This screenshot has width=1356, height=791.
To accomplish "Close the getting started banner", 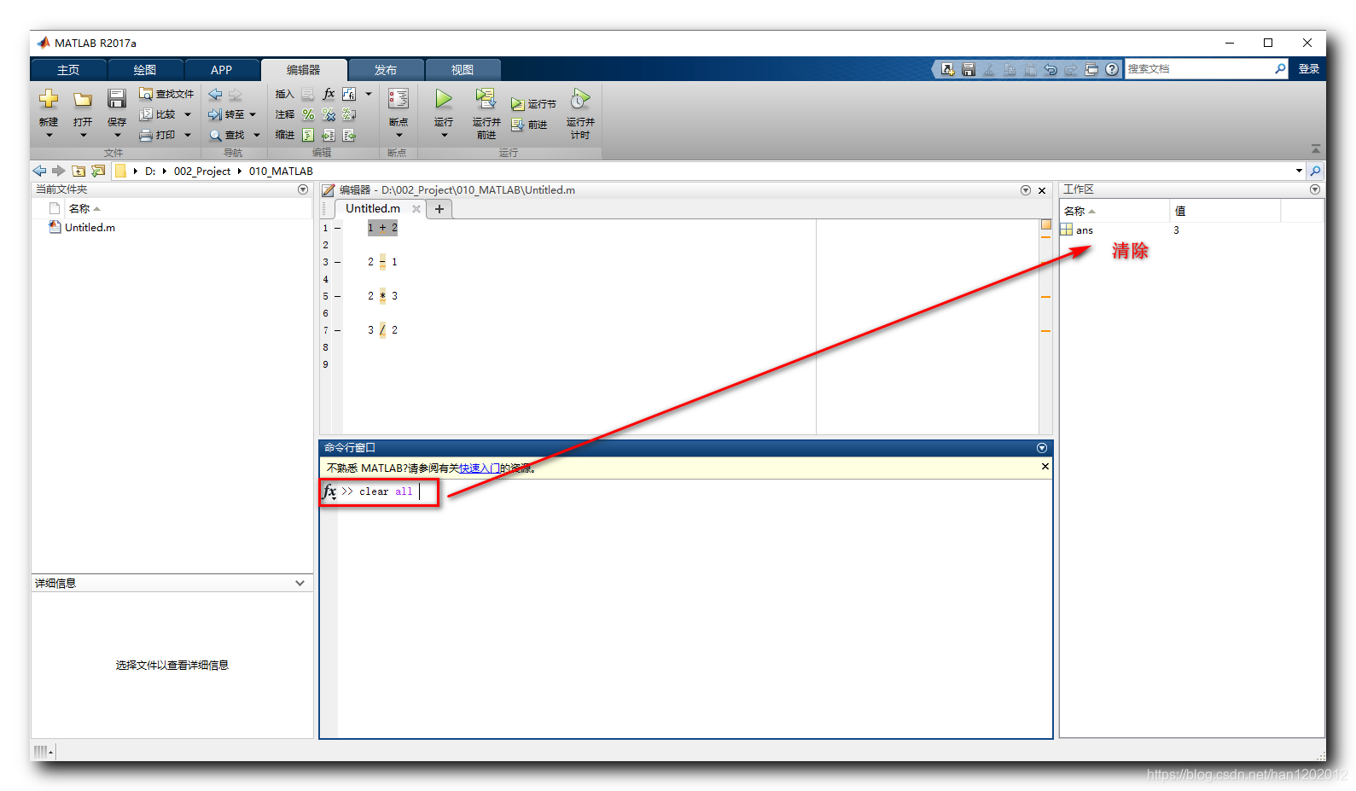I will [1045, 467].
